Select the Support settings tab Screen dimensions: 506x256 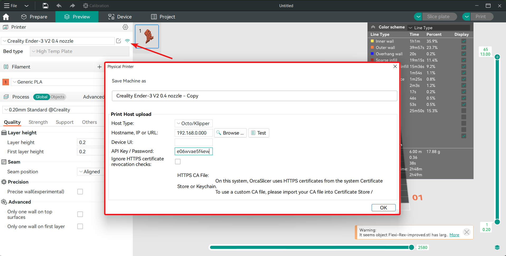pos(65,122)
